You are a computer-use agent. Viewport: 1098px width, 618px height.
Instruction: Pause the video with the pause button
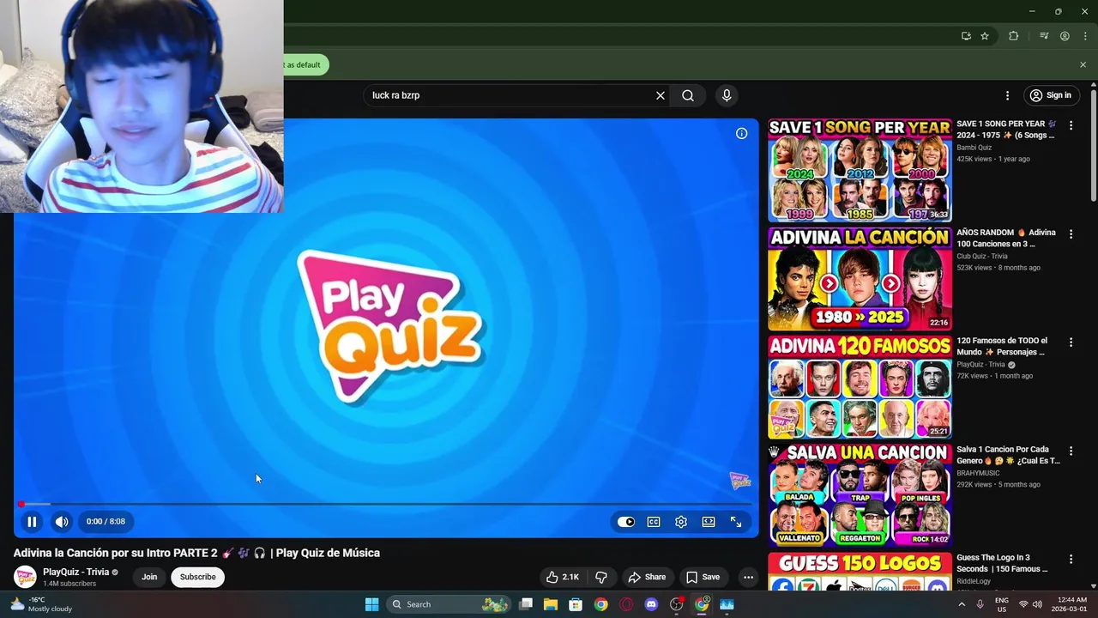pos(32,521)
